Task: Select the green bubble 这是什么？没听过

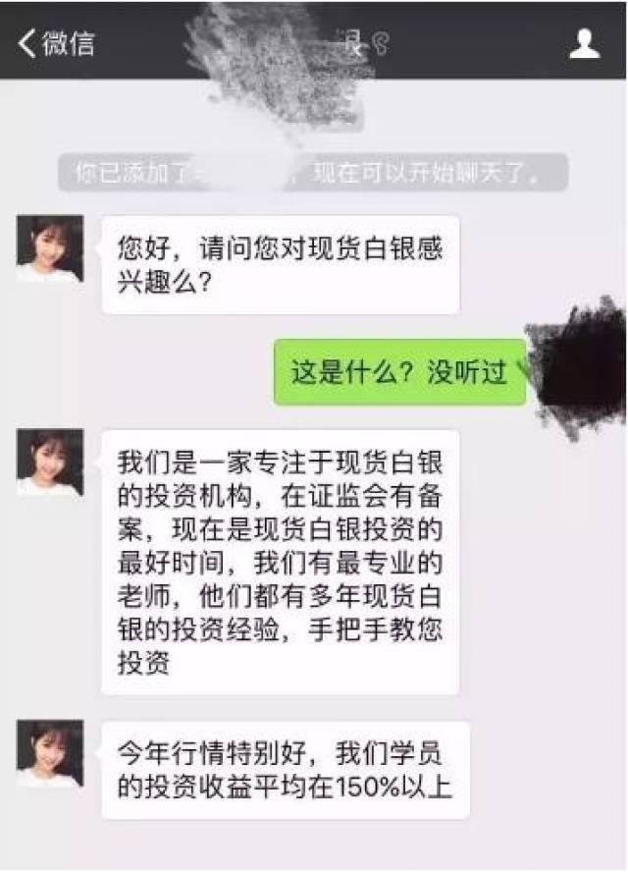Action: (x=399, y=372)
